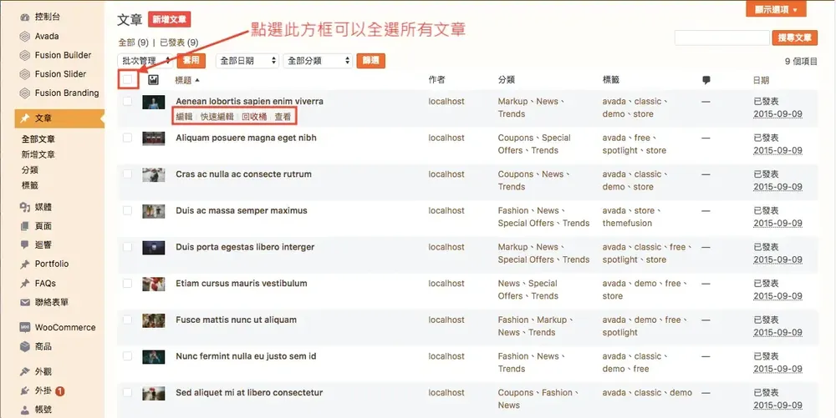836x418 pixels.
Task: Click the article search input field
Action: [x=722, y=38]
